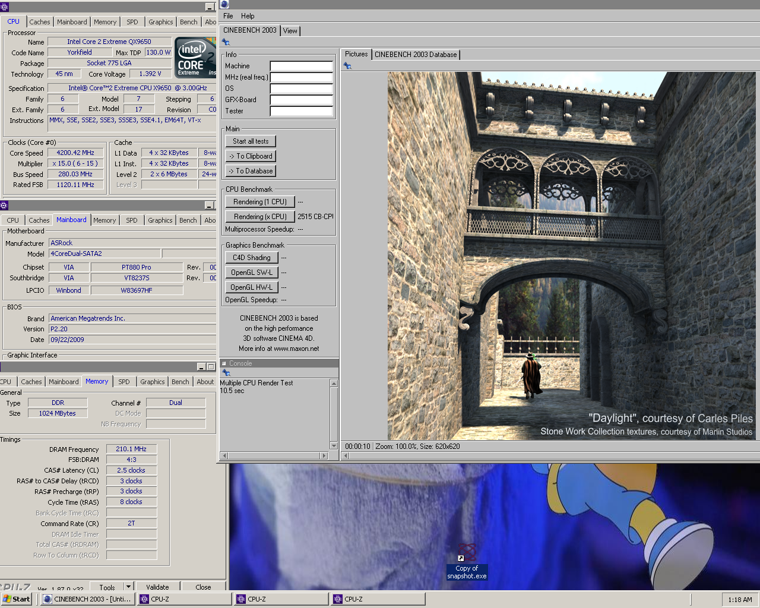
Task: Click the Close button in CPU-Z
Action: click(203, 587)
